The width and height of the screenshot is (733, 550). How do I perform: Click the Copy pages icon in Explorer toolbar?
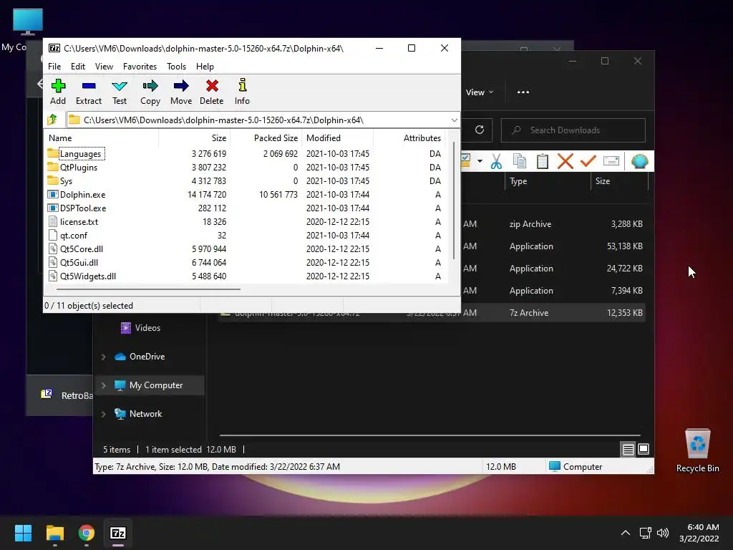tap(520, 161)
